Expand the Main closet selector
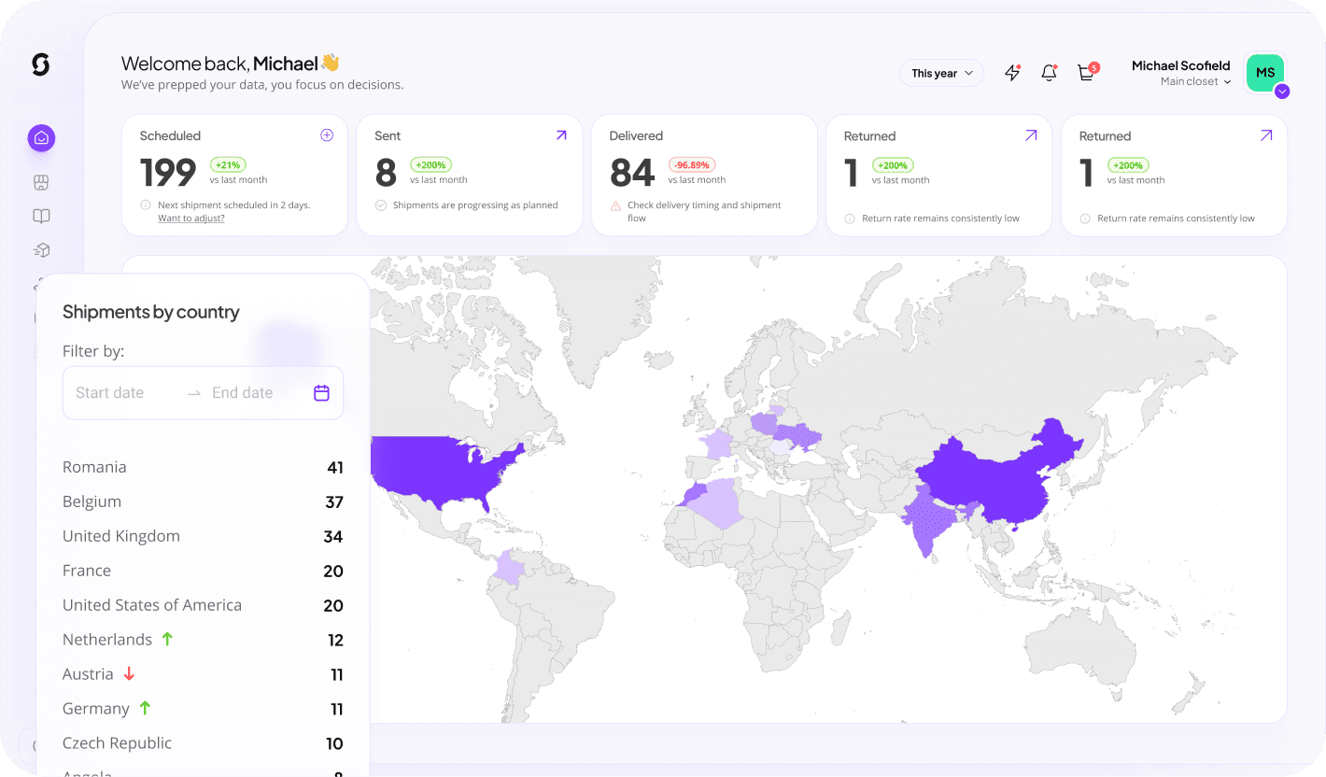The image size is (1326, 777). coord(1195,82)
